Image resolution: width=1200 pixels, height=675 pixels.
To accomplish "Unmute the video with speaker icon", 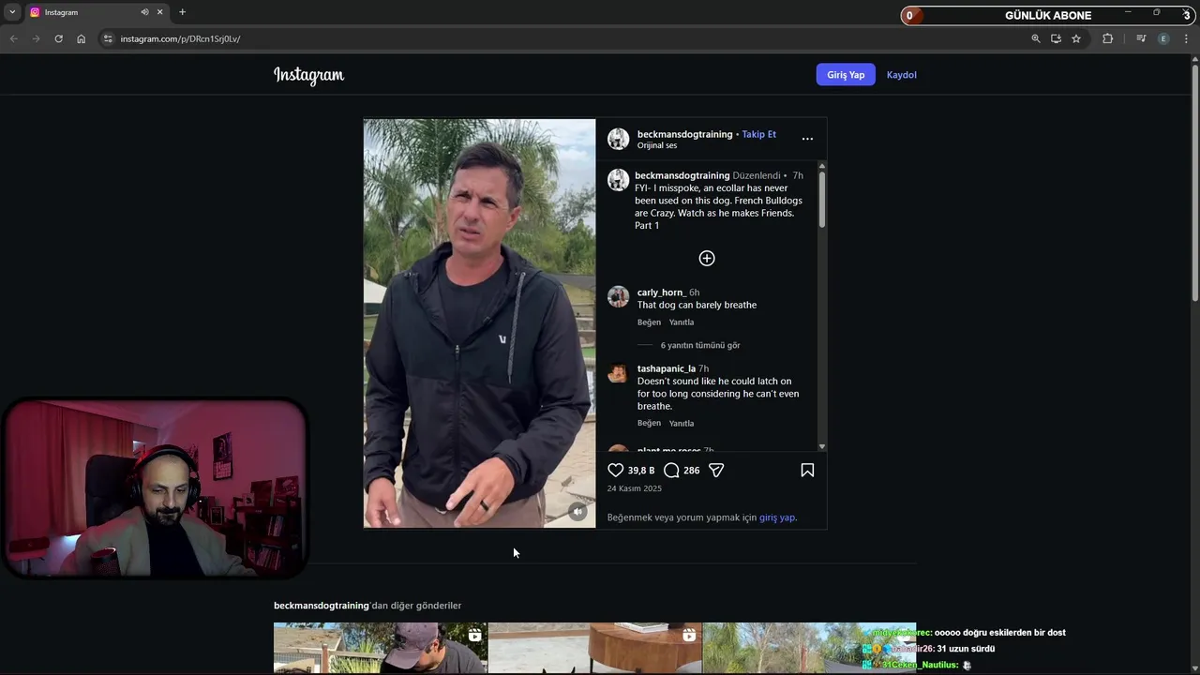I will pyautogui.click(x=577, y=511).
